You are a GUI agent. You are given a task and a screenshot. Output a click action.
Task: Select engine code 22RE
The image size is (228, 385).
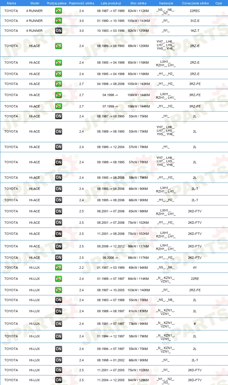(195, 279)
